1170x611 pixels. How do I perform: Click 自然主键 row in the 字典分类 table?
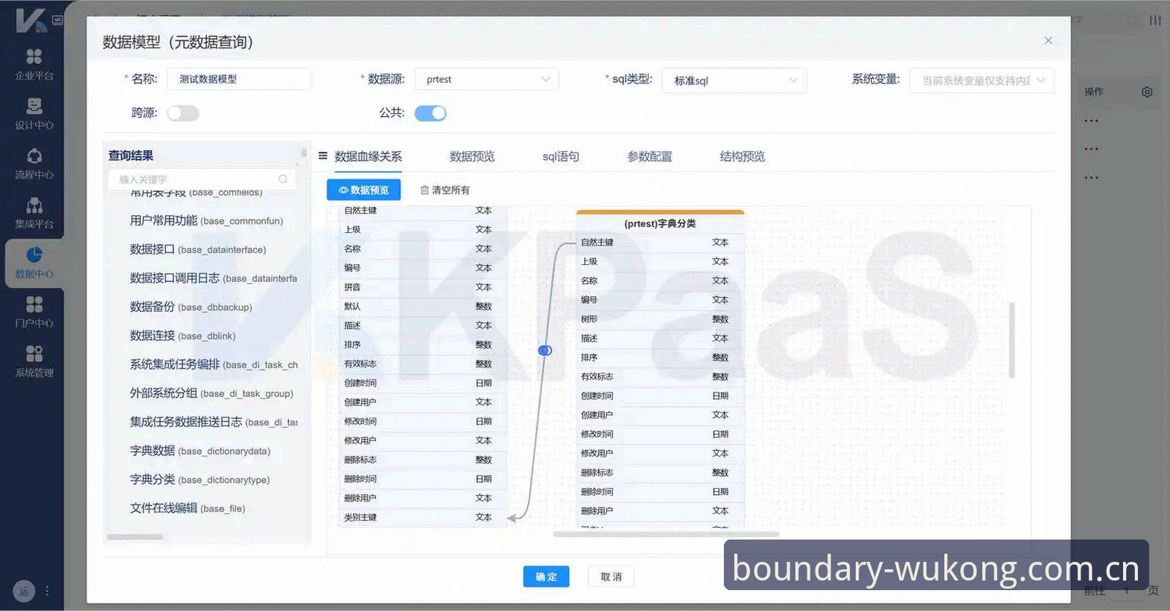click(x=660, y=243)
